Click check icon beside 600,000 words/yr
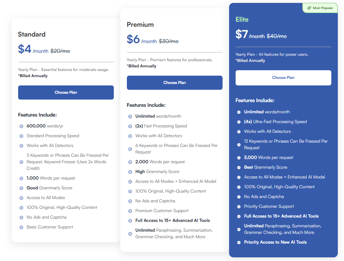This screenshot has width=344, height=261. [21, 126]
